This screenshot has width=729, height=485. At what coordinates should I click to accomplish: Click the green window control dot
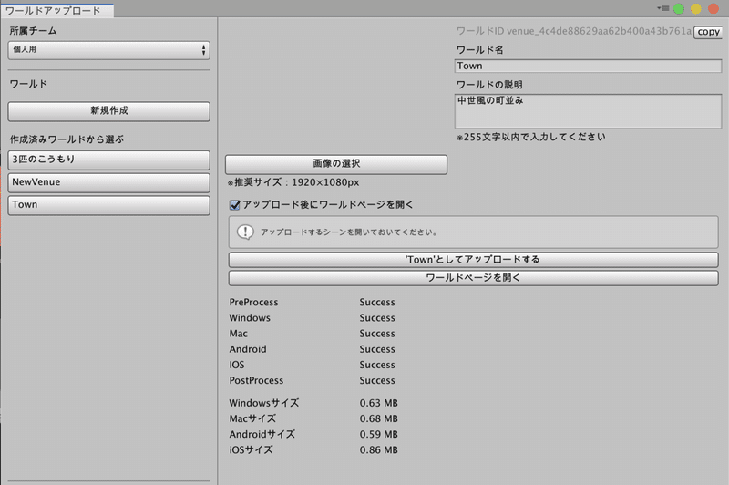tap(679, 9)
